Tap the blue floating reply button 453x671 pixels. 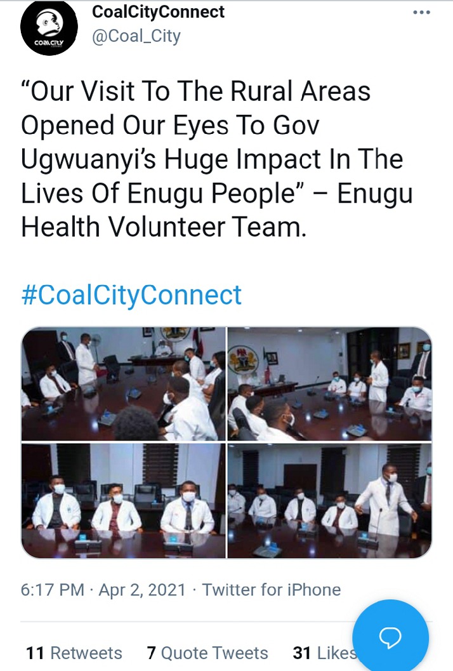coord(390,637)
